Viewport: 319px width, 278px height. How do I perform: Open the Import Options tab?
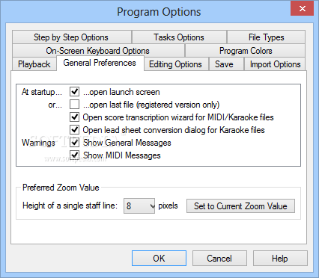[x=275, y=64]
